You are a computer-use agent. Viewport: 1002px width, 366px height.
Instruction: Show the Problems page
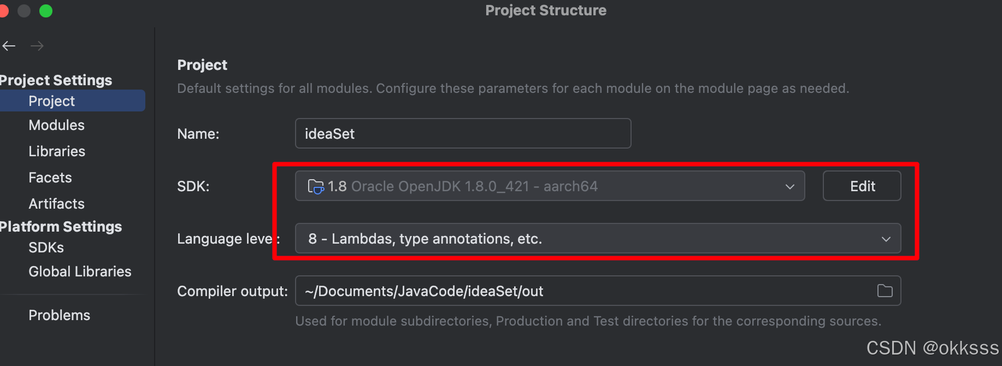pos(59,315)
